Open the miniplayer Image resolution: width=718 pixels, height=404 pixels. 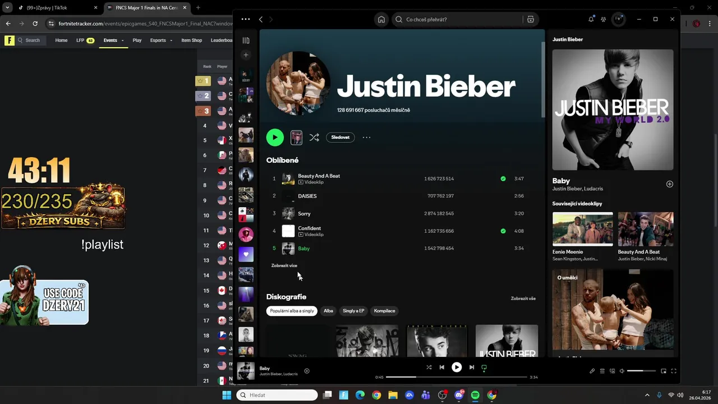coord(664,371)
